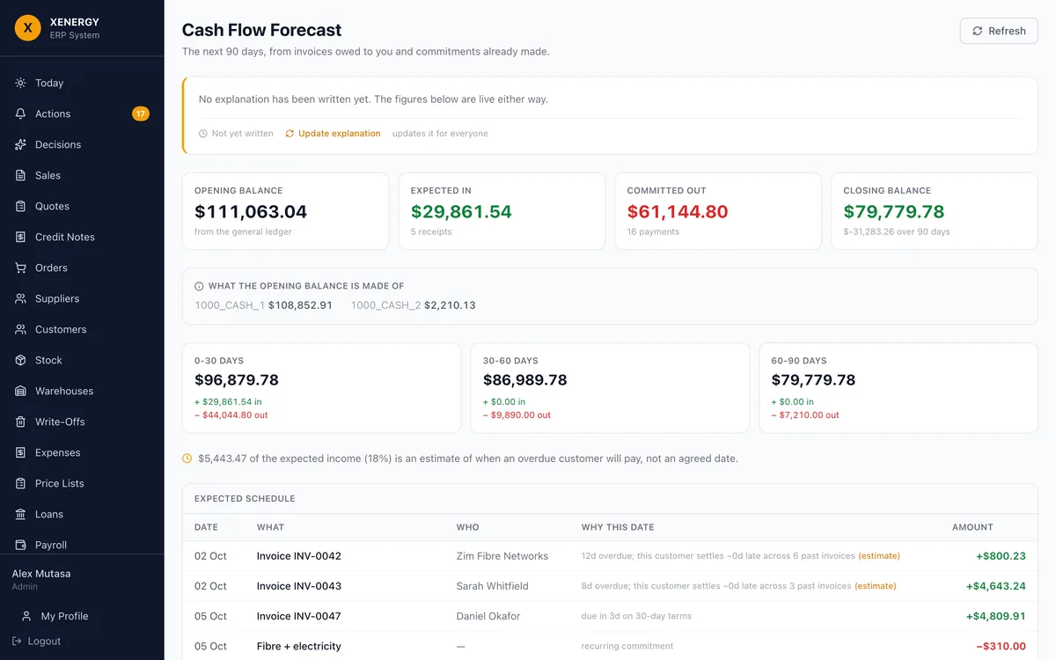1056x660 pixels.
Task: Click the warning clock icon before $5,443.47 note
Action: tap(187, 458)
